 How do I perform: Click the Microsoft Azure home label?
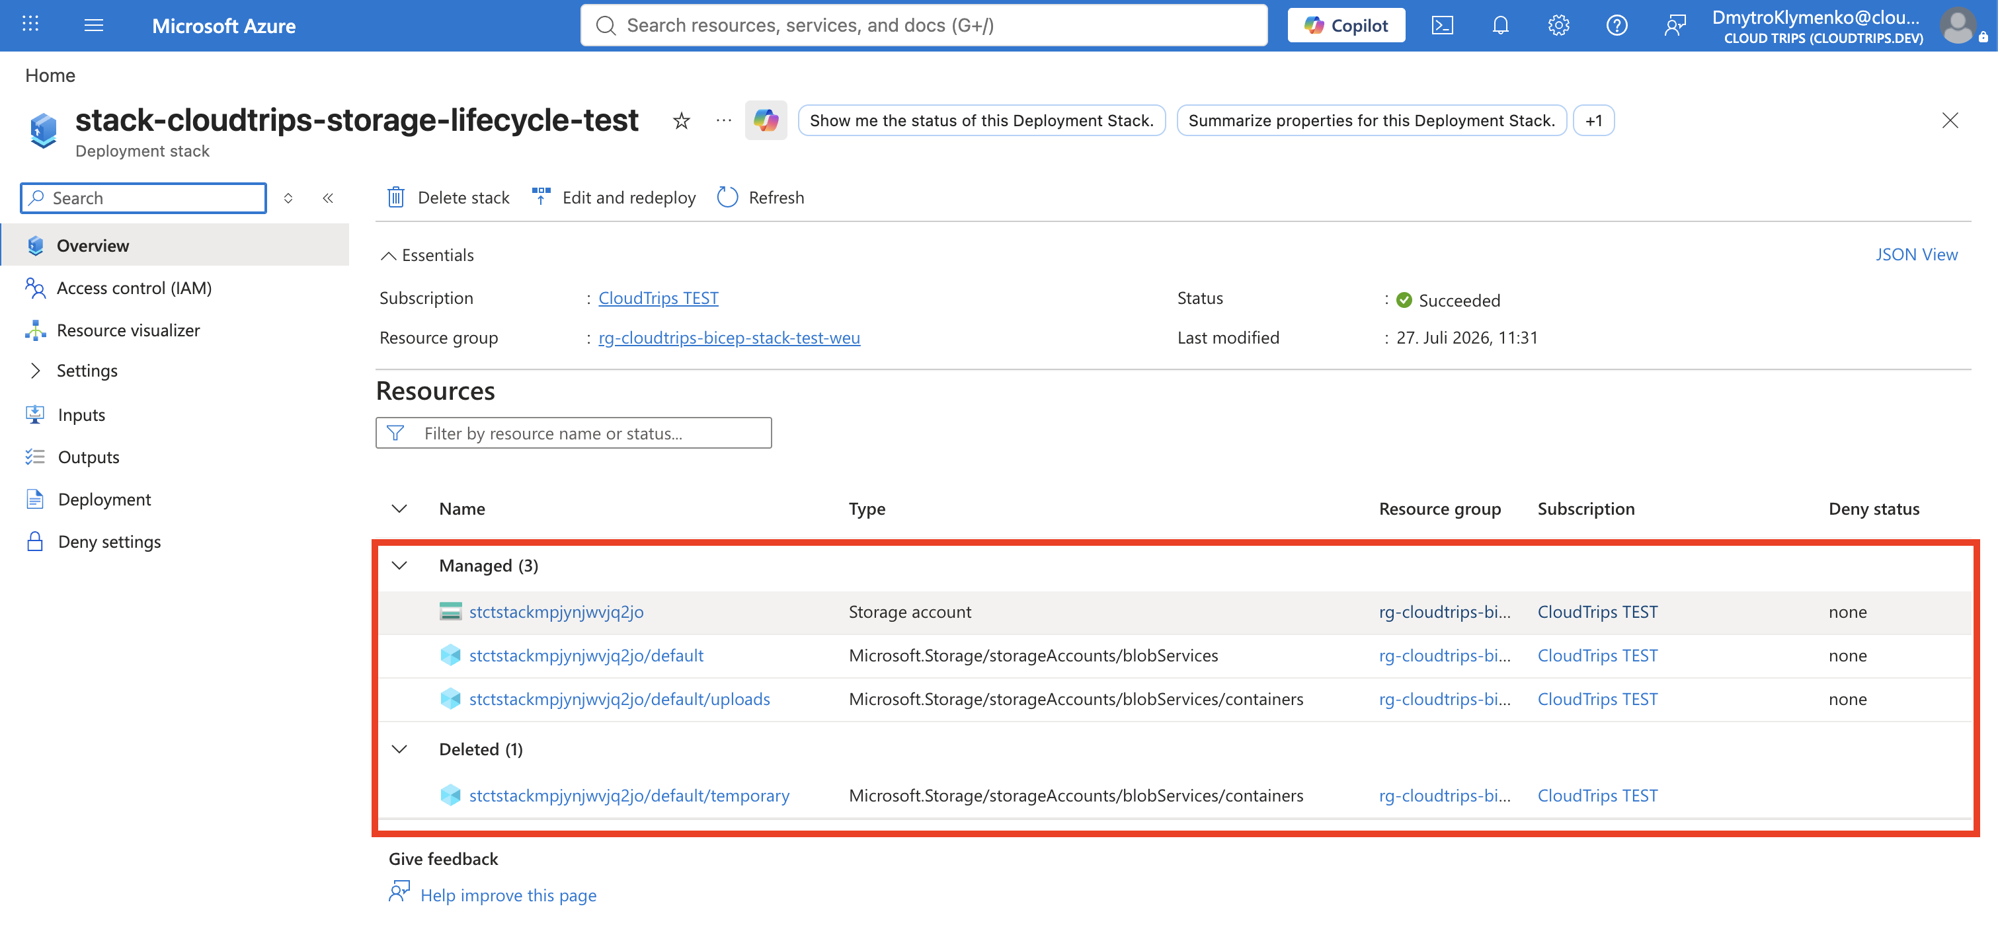223,26
